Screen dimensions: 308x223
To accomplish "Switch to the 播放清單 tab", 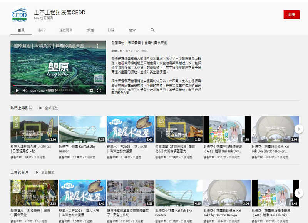I will coord(66,30).
